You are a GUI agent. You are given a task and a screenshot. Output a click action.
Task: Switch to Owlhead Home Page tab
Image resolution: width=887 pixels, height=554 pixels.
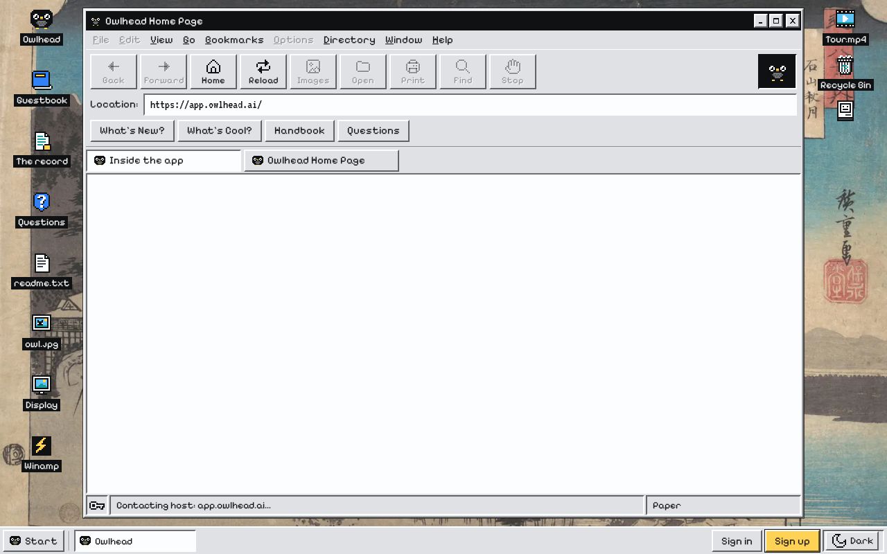322,161
